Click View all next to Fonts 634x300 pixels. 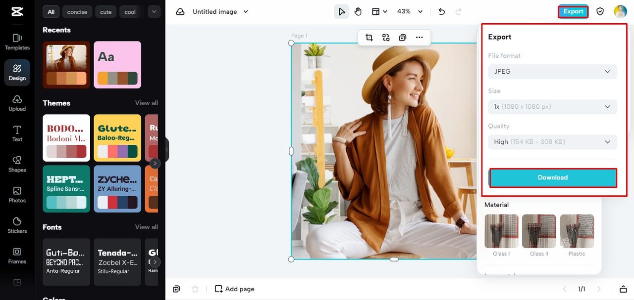pos(147,227)
